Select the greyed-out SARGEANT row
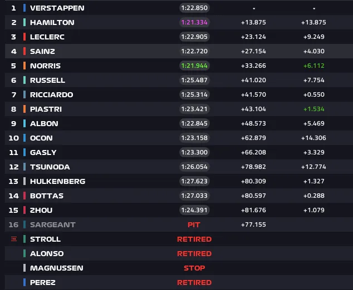The image size is (353, 290). (x=179, y=224)
